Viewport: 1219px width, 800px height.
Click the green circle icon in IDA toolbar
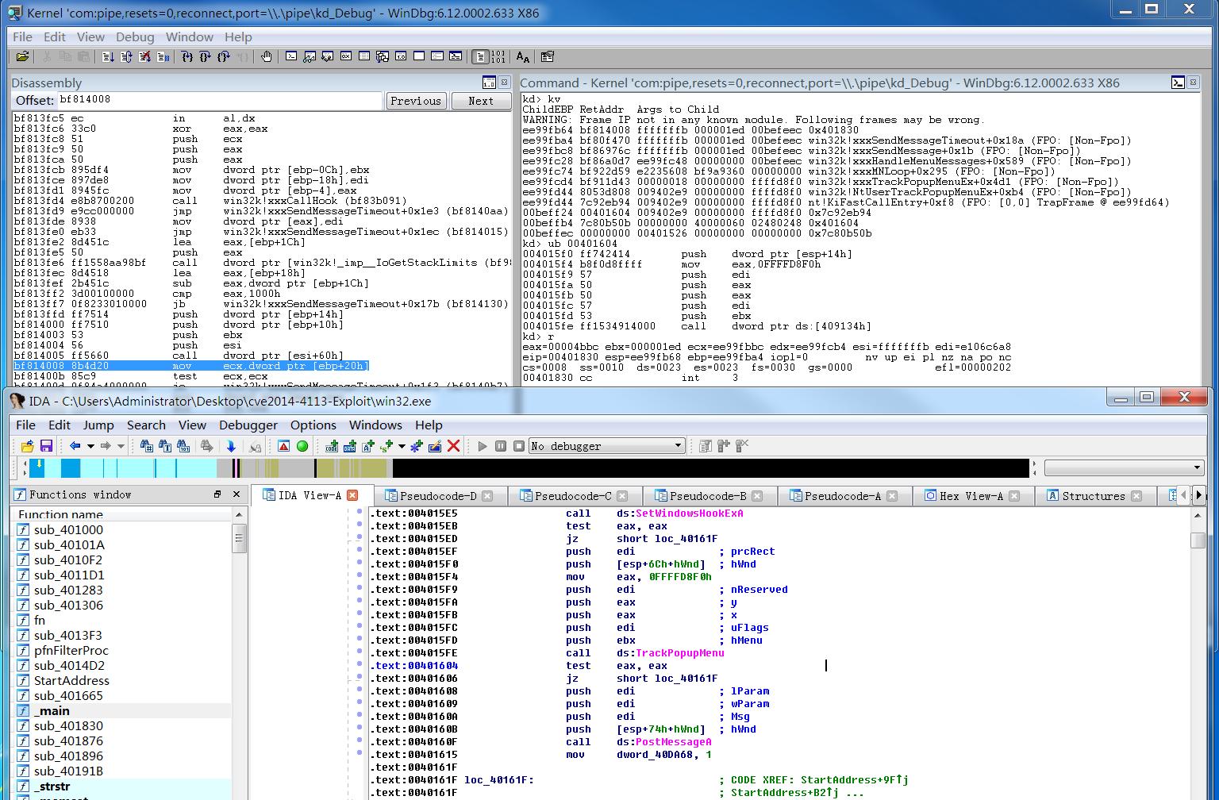[x=302, y=446]
